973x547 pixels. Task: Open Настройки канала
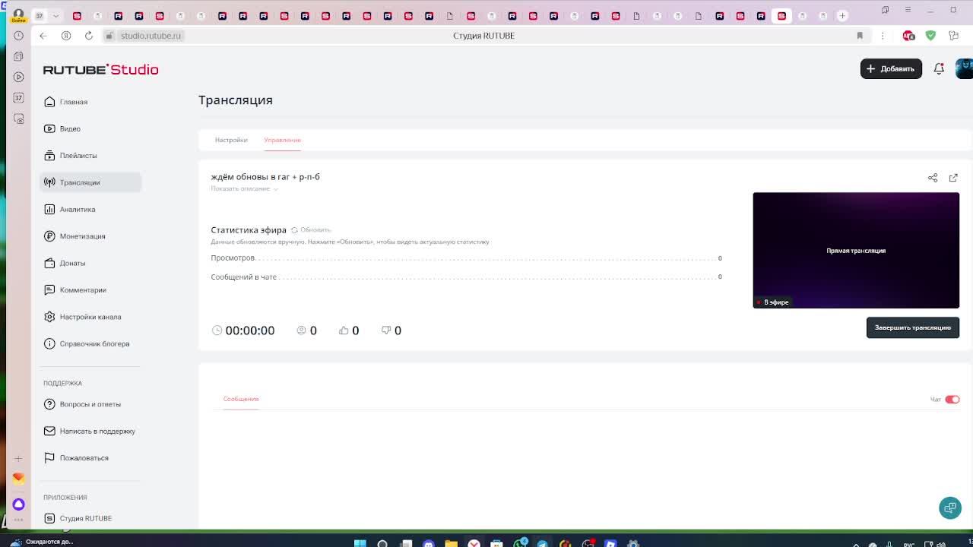(x=90, y=317)
